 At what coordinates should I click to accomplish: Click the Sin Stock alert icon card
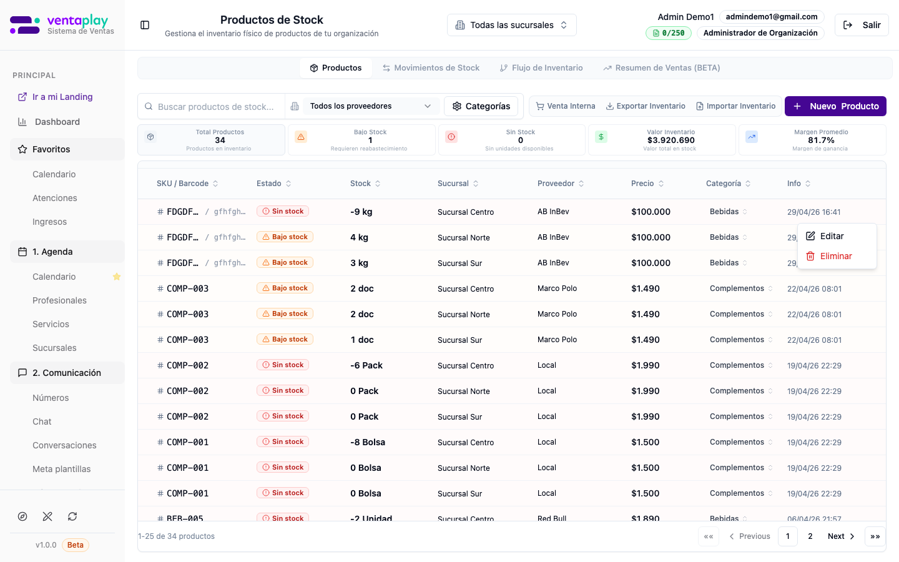click(x=451, y=137)
